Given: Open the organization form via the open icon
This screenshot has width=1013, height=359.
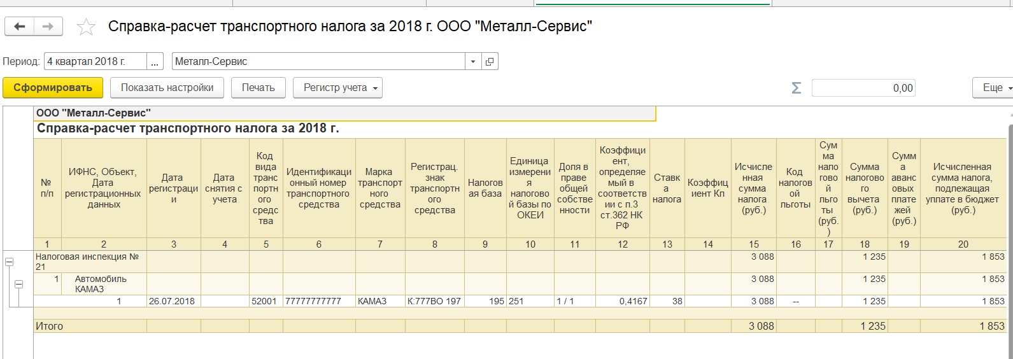Looking at the screenshot, I should [x=490, y=62].
